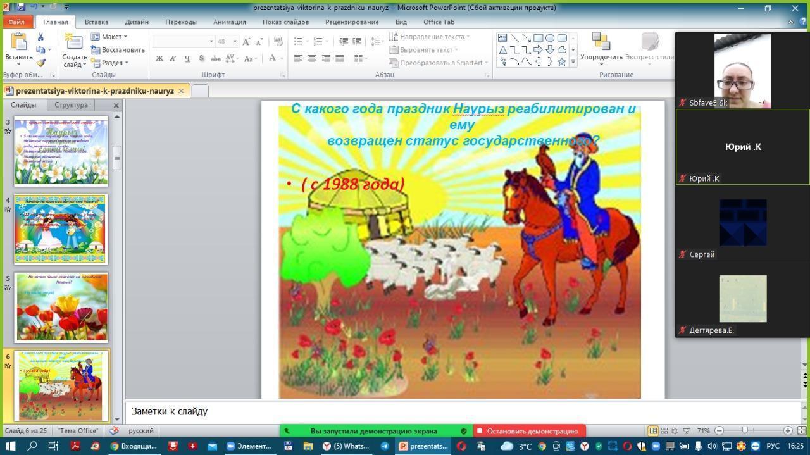Image resolution: width=810 pixels, height=455 pixels.
Task: Toggle underline Ч formatting
Action: 187,58
